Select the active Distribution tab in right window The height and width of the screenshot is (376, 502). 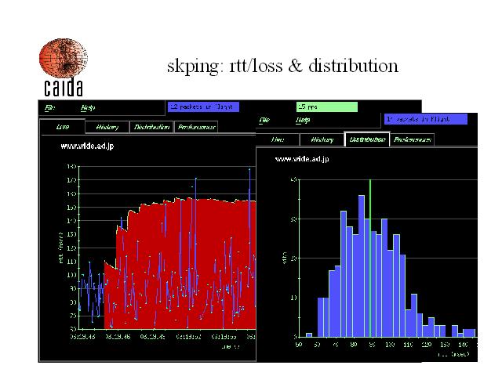[x=366, y=140]
